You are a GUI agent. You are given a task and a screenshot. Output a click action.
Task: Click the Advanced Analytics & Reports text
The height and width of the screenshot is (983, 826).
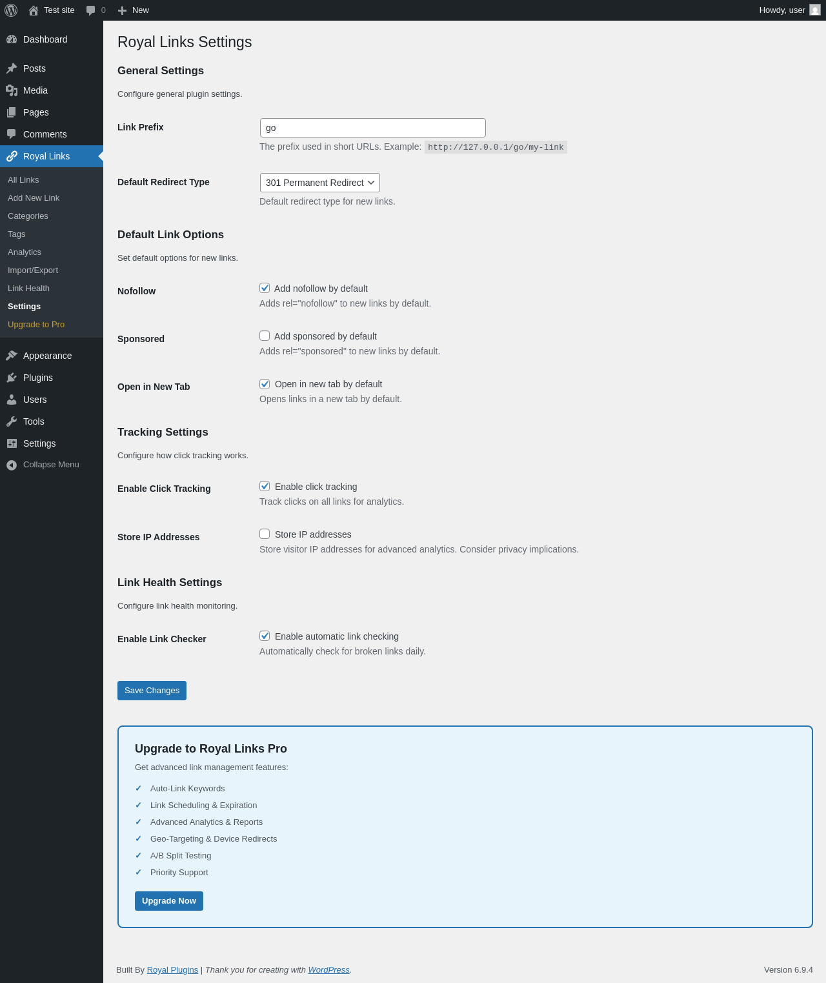(x=206, y=822)
